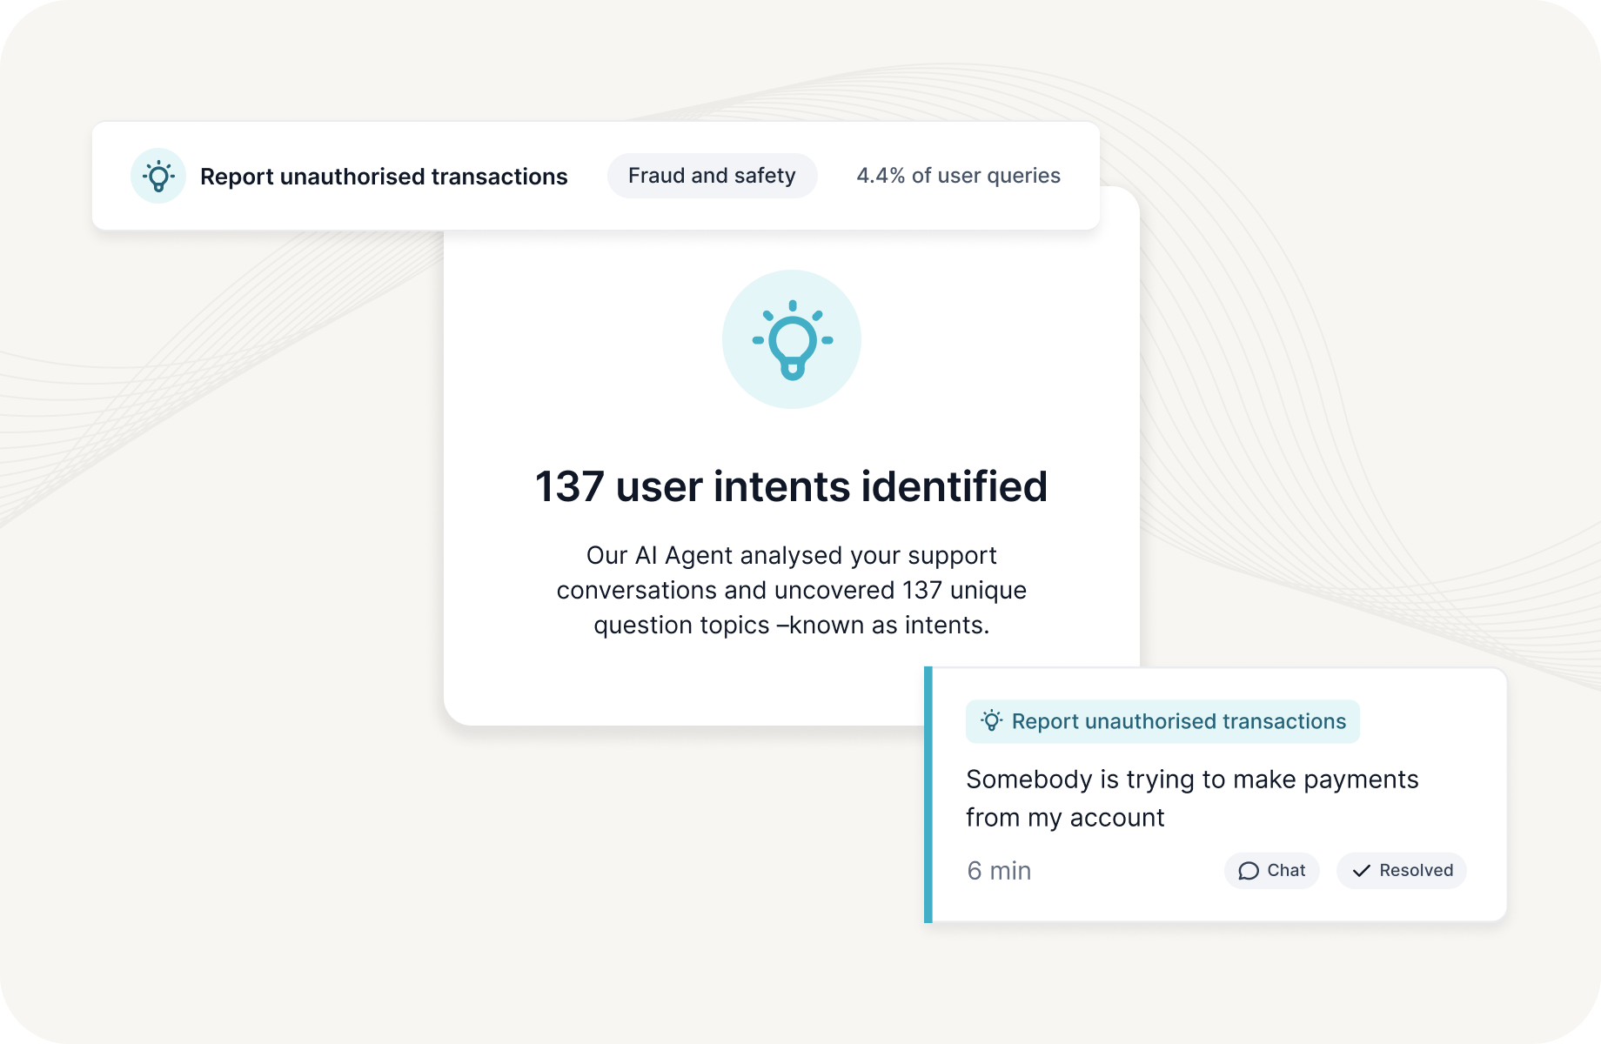Click the "4.4% of user queries" statistic
Viewport: 1601px width, 1044px height.
coord(958,176)
